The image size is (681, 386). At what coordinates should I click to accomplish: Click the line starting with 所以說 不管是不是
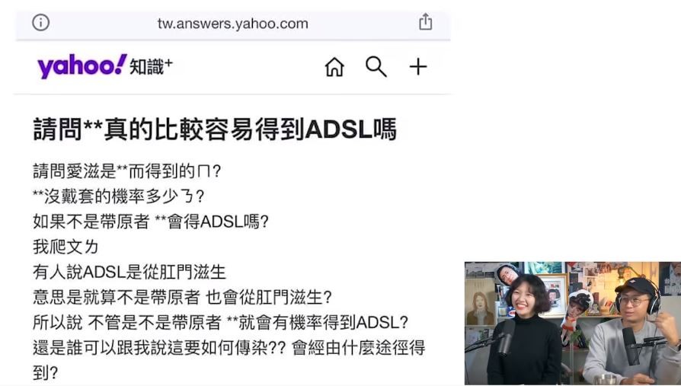[x=221, y=322]
